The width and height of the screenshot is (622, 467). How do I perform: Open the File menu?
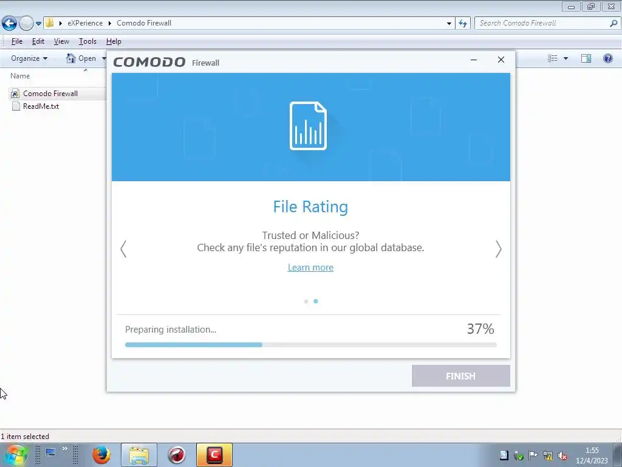16,41
